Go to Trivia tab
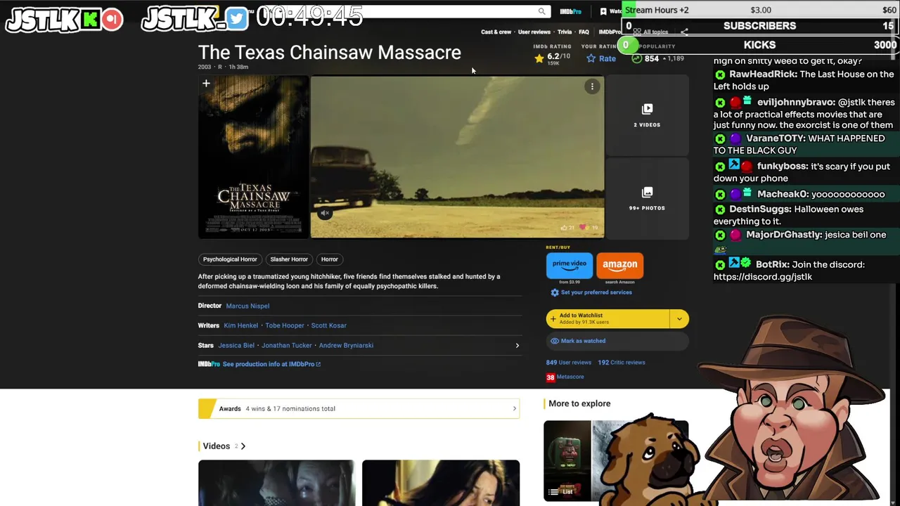Image resolution: width=900 pixels, height=506 pixels. 565,32
